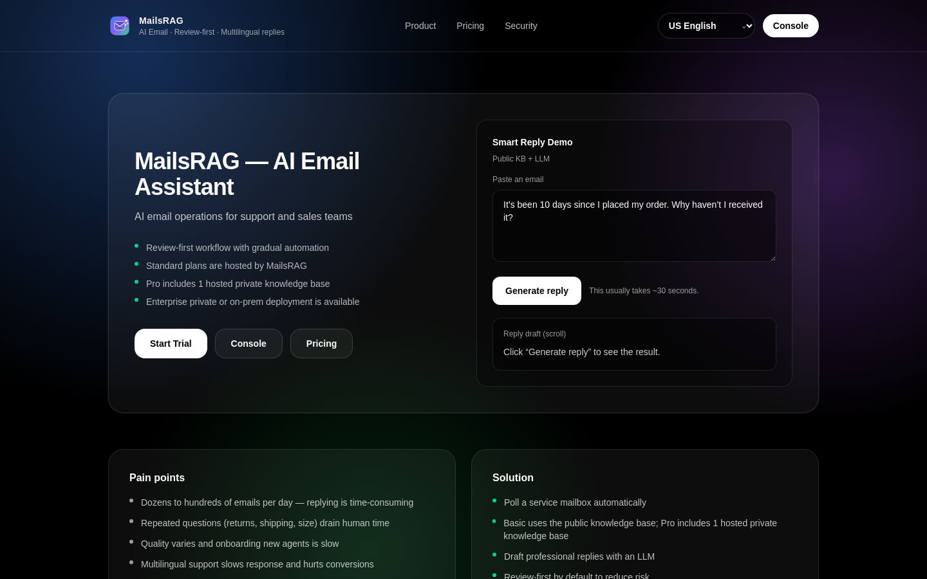Click the Reply draft result box
Screen dimensions: 927x579
click(634, 344)
